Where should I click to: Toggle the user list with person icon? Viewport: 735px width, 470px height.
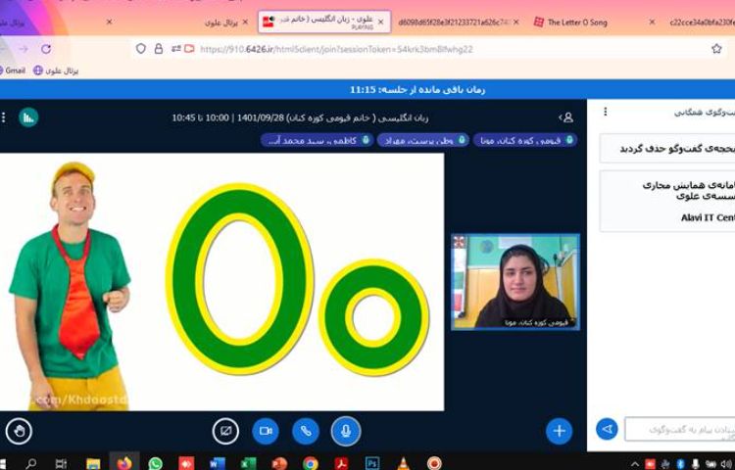(x=566, y=117)
